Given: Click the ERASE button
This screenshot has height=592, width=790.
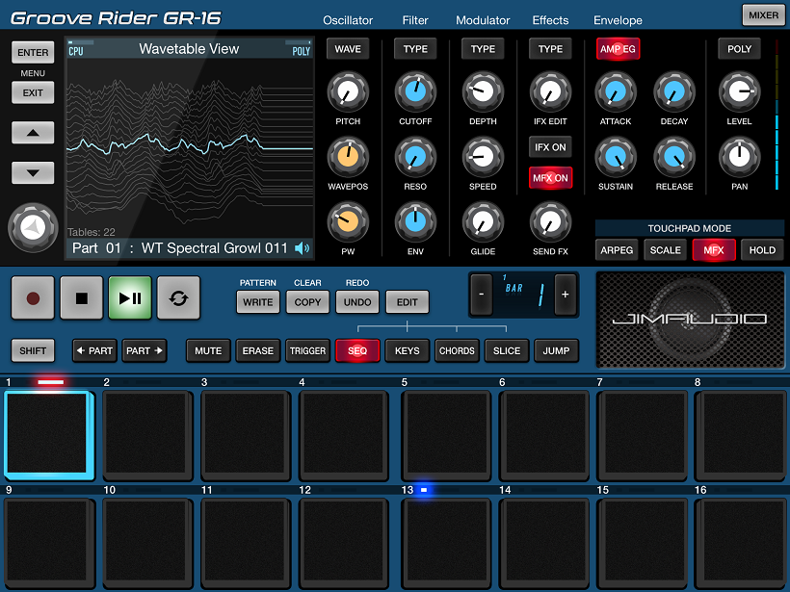Looking at the screenshot, I should coord(258,351).
